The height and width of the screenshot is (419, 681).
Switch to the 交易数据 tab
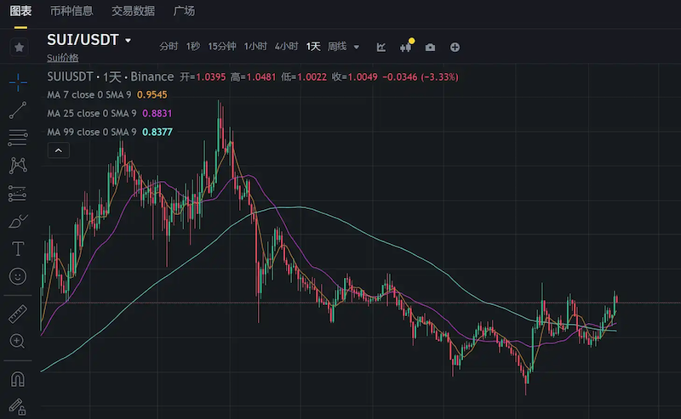click(x=133, y=11)
